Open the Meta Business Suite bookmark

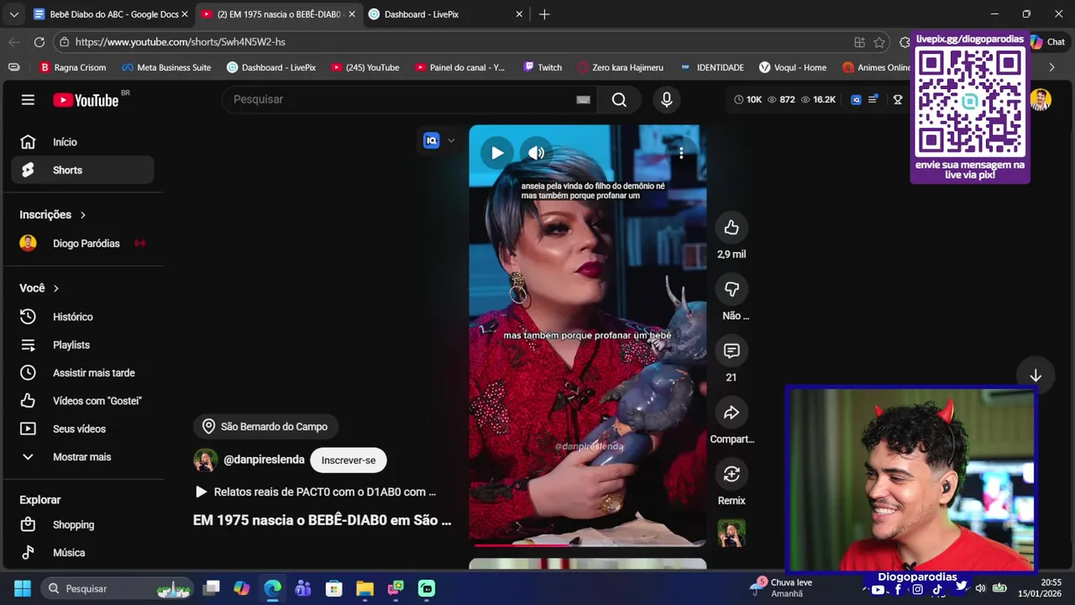coord(165,67)
